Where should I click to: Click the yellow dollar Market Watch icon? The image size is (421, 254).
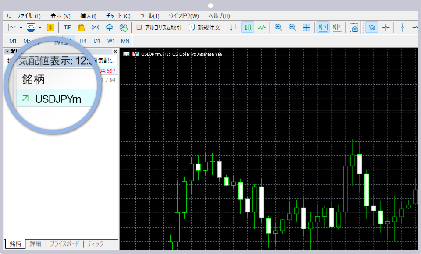(x=50, y=27)
